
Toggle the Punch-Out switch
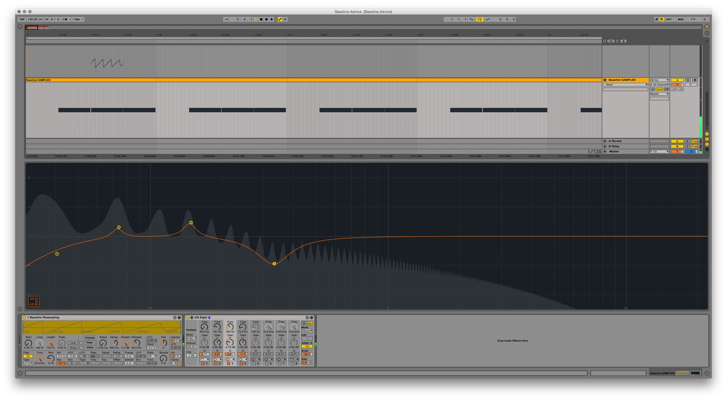pos(488,19)
